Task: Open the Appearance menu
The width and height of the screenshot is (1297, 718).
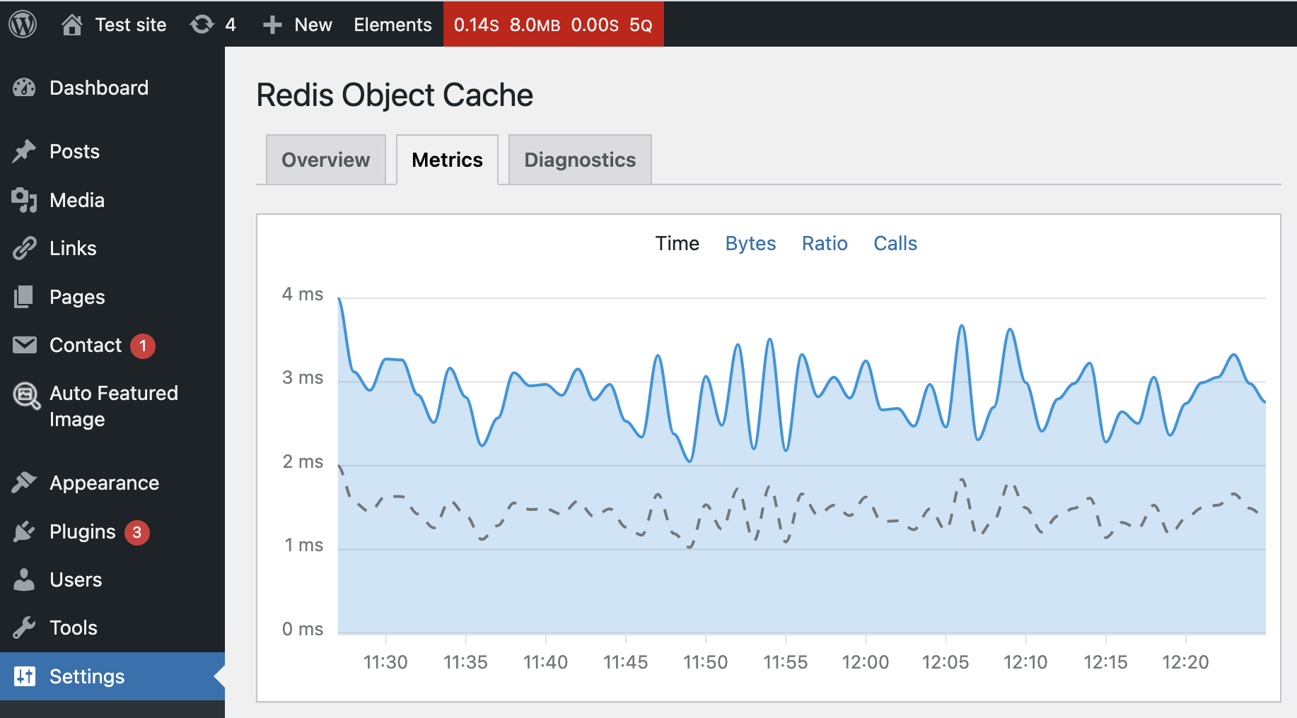Action: click(x=104, y=483)
